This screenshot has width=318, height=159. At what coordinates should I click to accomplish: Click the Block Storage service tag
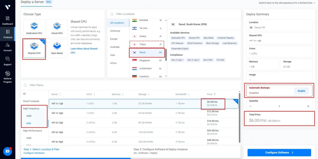click(x=212, y=43)
